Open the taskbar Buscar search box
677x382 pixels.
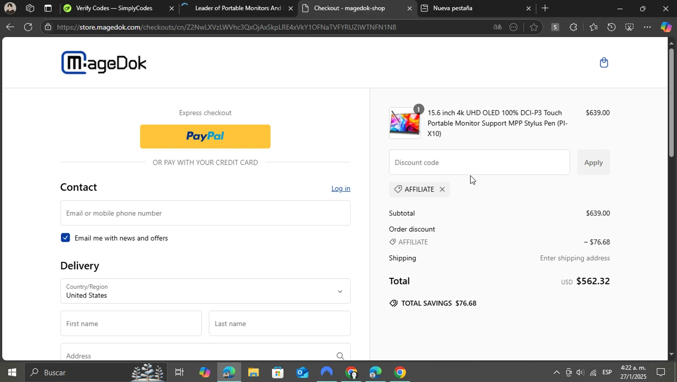(x=95, y=373)
